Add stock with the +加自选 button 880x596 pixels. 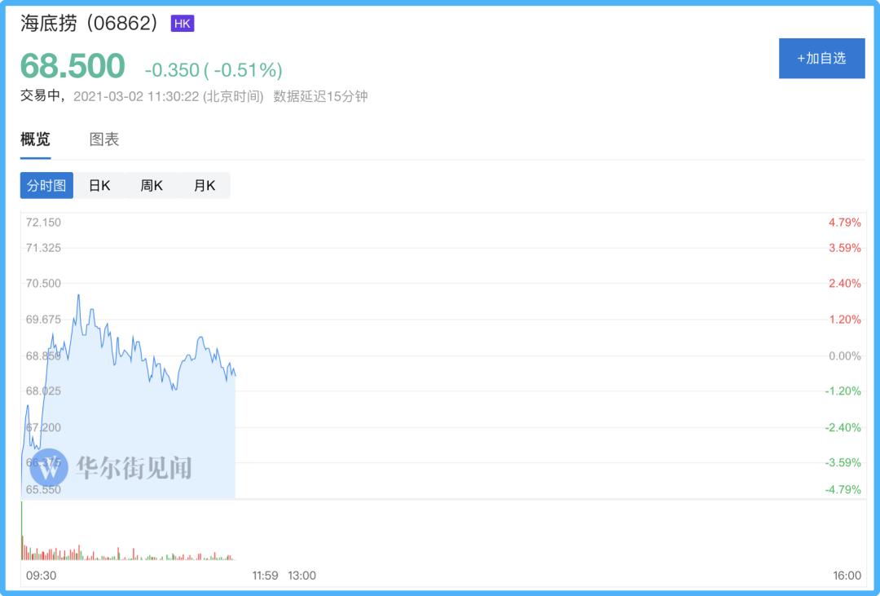pos(821,59)
